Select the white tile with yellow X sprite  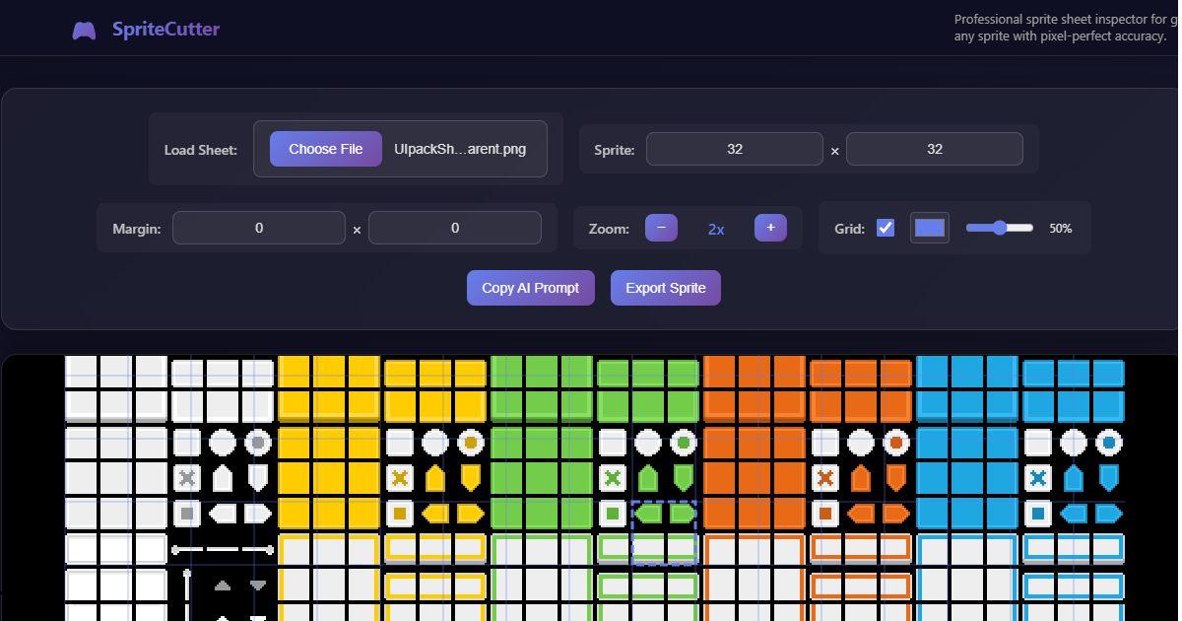click(x=399, y=478)
